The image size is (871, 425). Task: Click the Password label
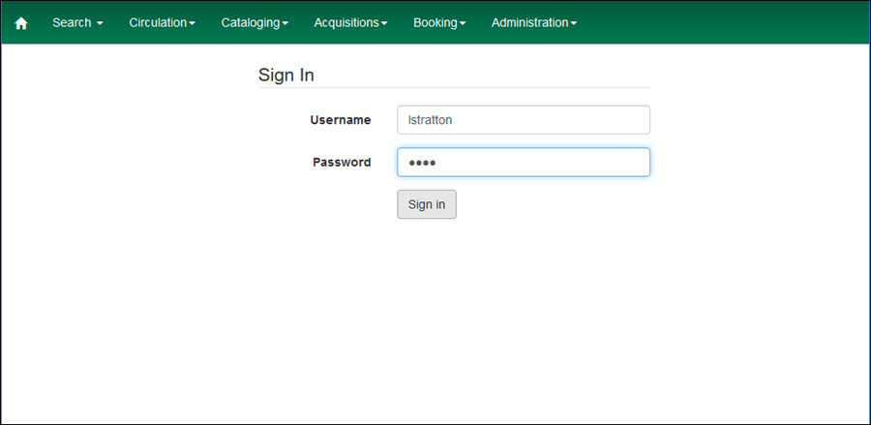coord(342,163)
